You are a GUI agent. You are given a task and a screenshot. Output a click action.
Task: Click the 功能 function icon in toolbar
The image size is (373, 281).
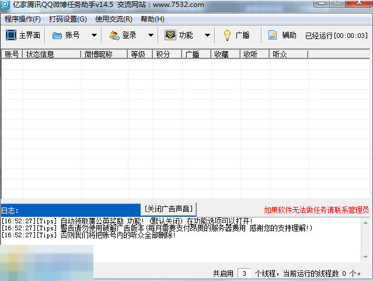point(170,35)
